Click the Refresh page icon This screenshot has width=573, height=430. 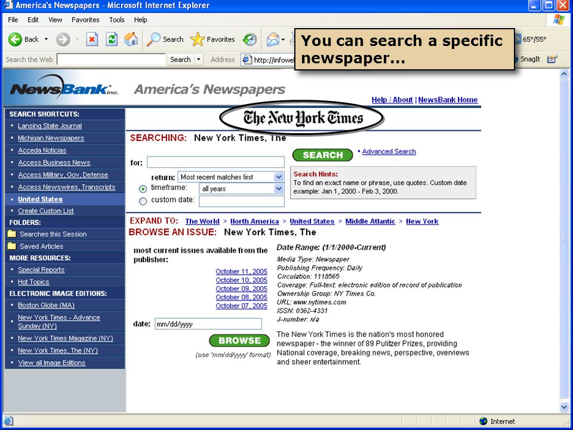tap(112, 39)
